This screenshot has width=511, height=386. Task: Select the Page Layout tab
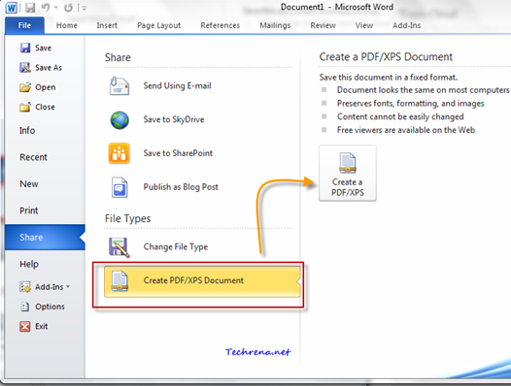point(158,26)
